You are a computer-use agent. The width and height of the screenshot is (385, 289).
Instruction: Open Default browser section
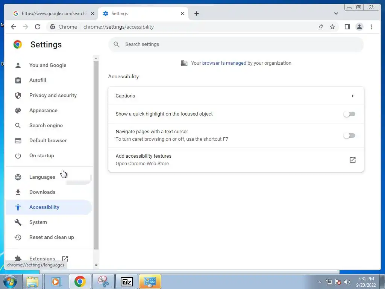click(49, 141)
